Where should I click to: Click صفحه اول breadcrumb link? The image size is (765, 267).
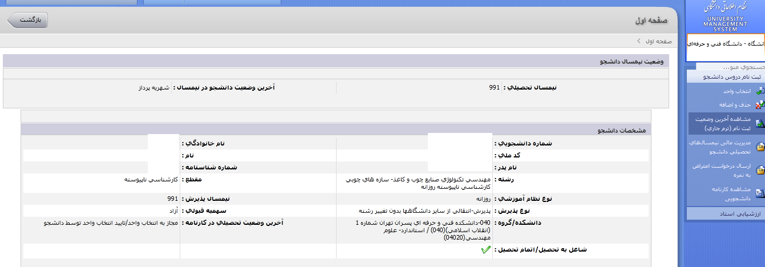coord(659,41)
